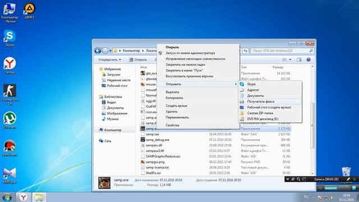
Task: Expand the "Отправить" submenu entry
Action: (198, 84)
